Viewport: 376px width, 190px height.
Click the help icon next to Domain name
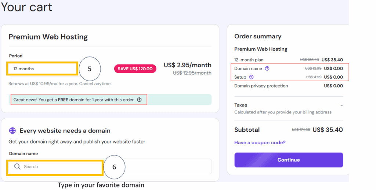(267, 68)
